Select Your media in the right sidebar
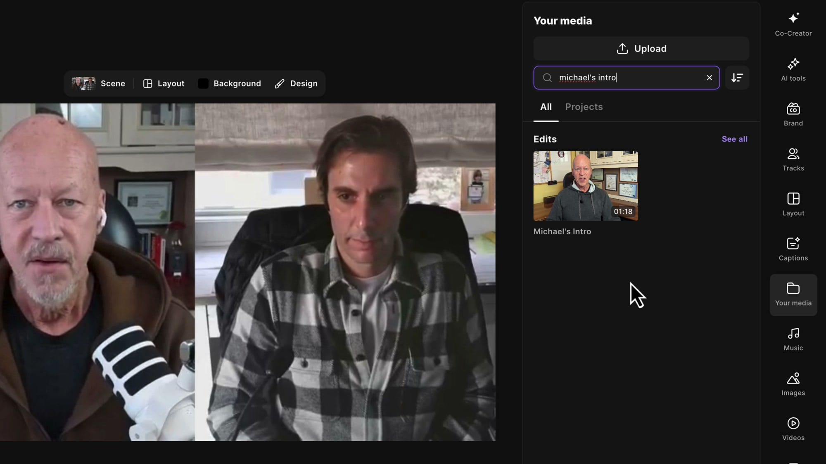Image resolution: width=826 pixels, height=464 pixels. (x=793, y=294)
